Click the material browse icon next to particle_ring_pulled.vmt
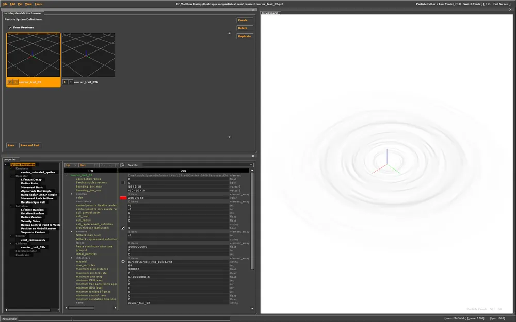The width and height of the screenshot is (516, 322). pos(123,262)
